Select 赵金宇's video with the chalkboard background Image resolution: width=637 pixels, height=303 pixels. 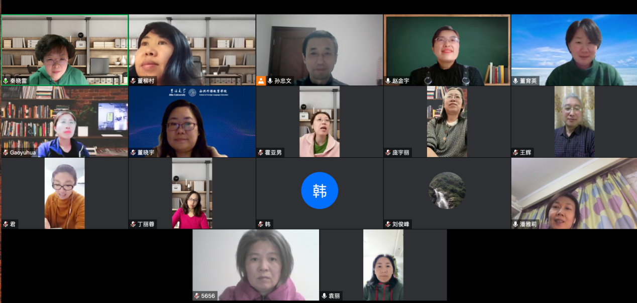(x=447, y=50)
